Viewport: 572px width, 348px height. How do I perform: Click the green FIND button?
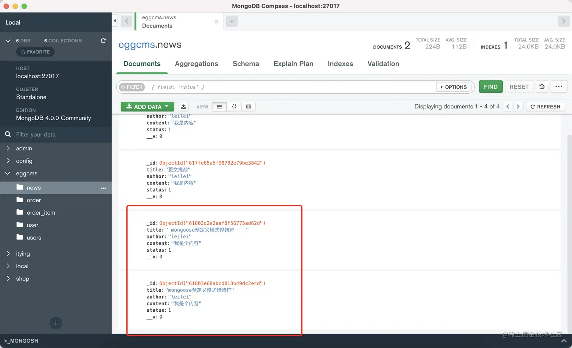(x=491, y=87)
